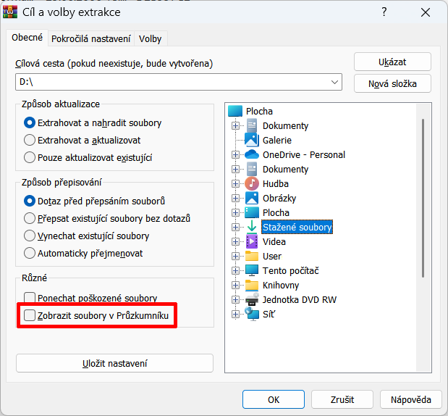
Task: Select Přepsat existující soubory bez dotazů
Action: [30, 218]
